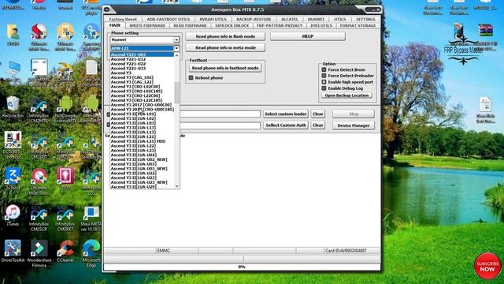This screenshot has width=504, height=284.
Task: Open ADB-FASTBOOT UTILS tab
Action: tap(169, 19)
